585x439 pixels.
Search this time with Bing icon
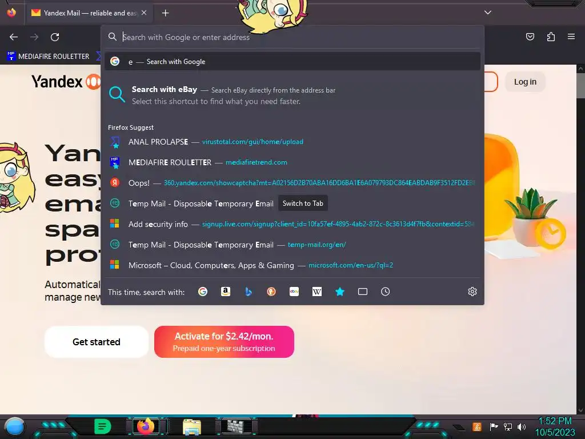[x=249, y=292]
